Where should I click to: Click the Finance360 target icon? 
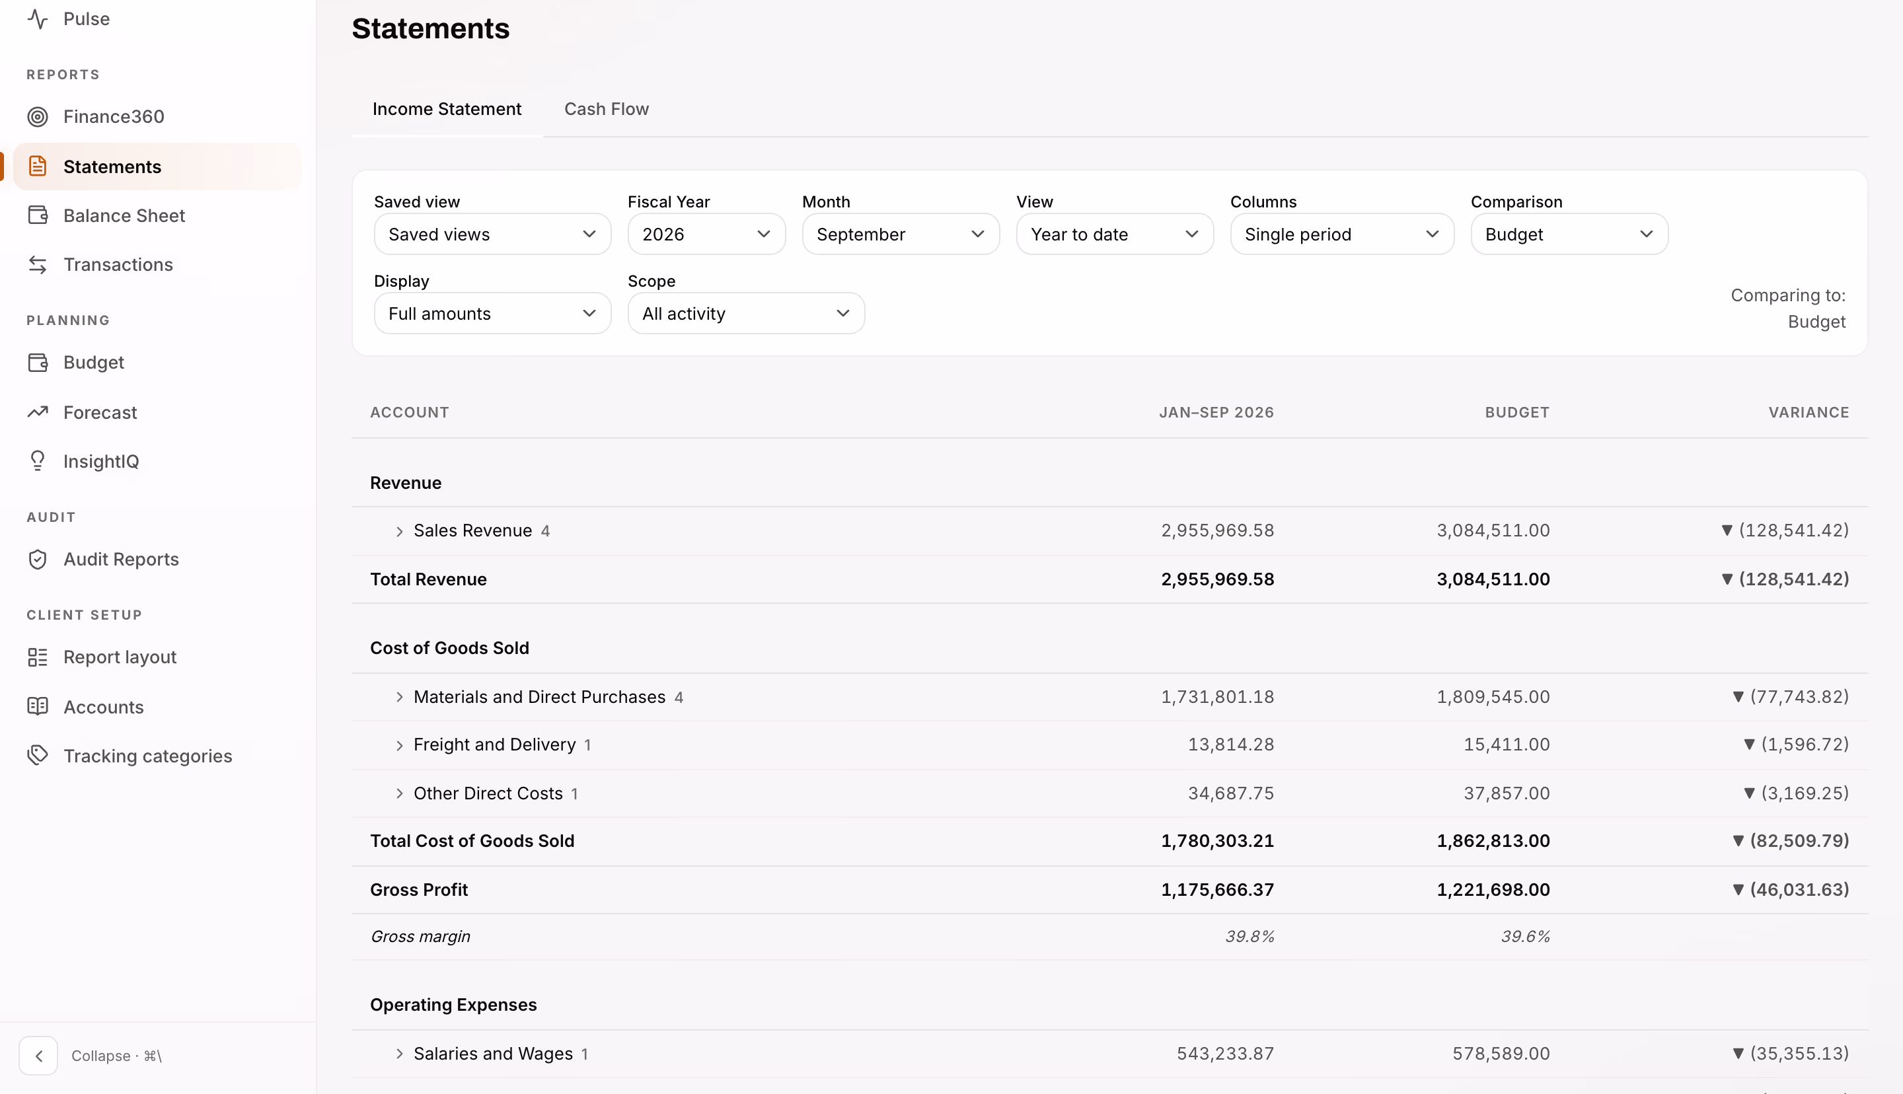(x=38, y=117)
